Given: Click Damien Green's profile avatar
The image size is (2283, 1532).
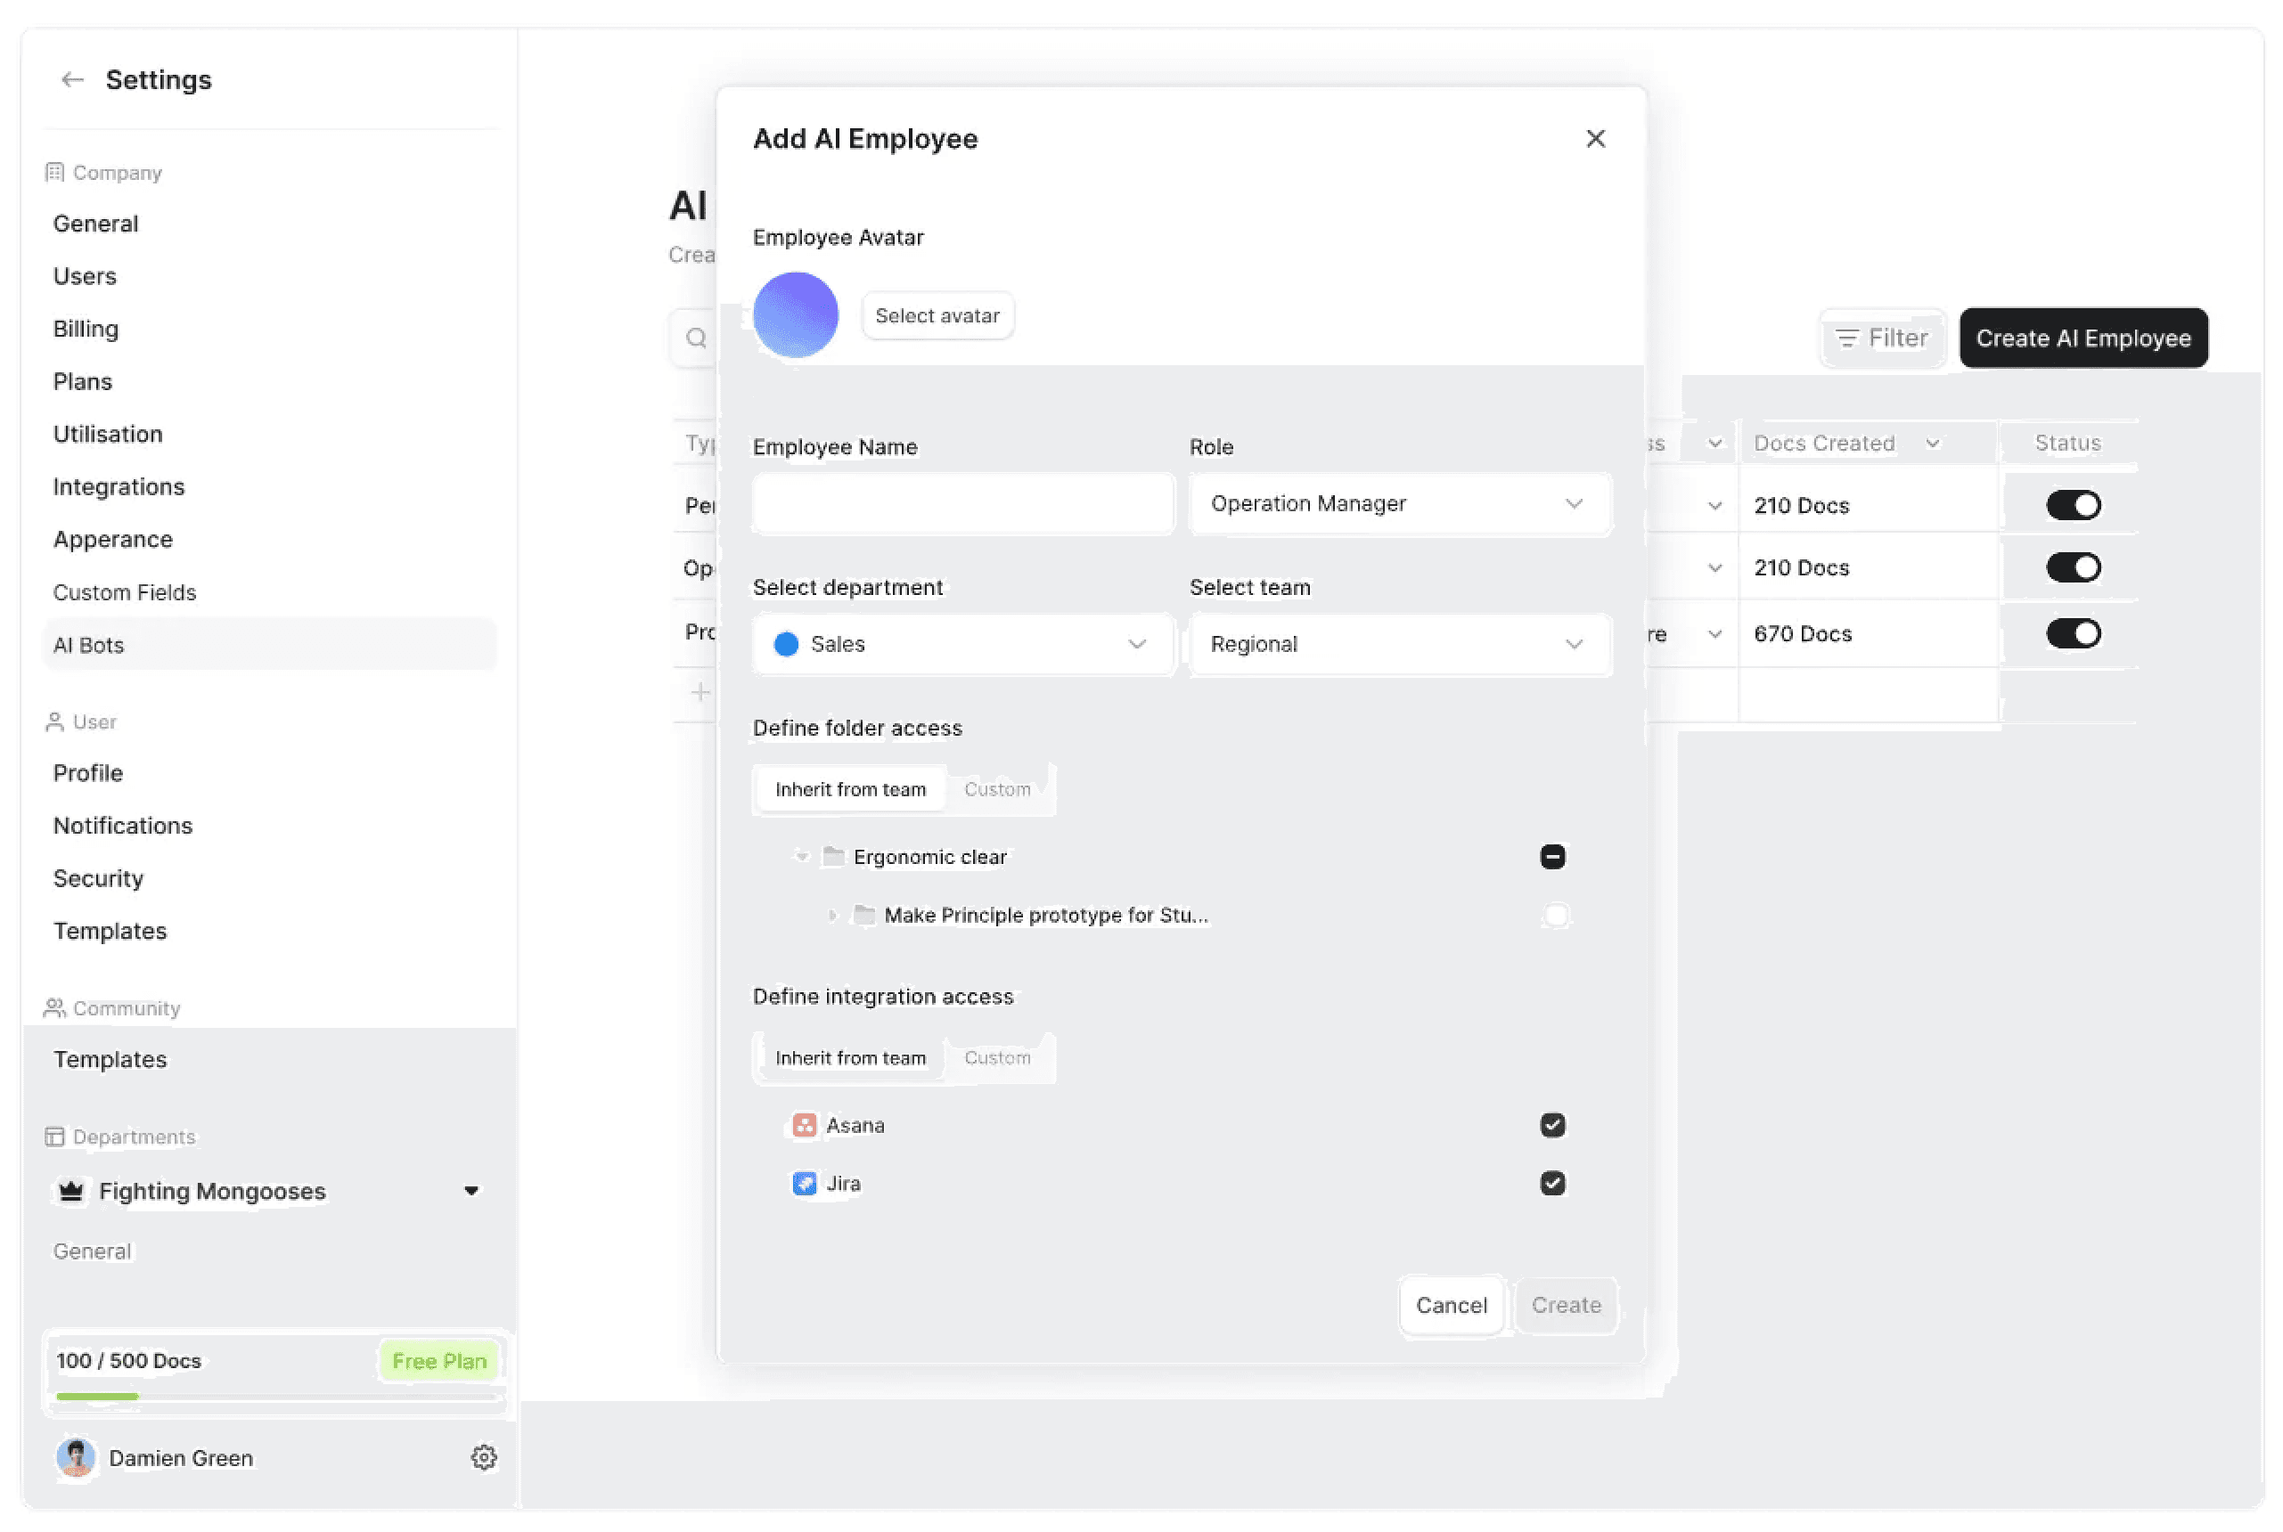Looking at the screenshot, I should (x=77, y=1458).
